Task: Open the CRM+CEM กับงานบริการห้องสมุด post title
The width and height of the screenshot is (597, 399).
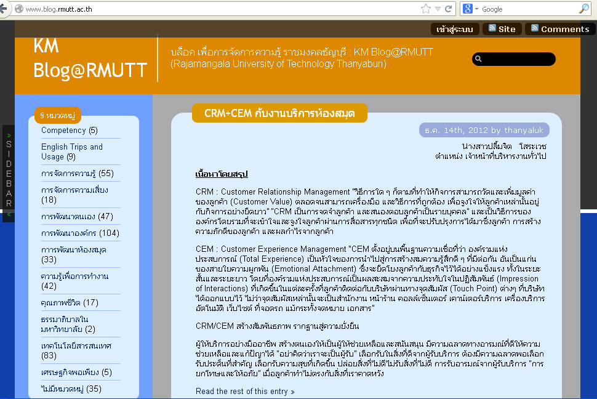Action: pyautogui.click(x=279, y=113)
